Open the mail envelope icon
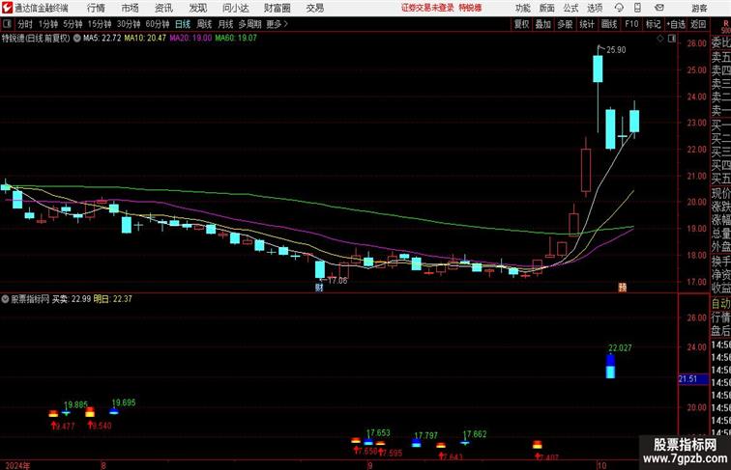Image resolution: width=731 pixels, height=470 pixels. click(x=659, y=8)
